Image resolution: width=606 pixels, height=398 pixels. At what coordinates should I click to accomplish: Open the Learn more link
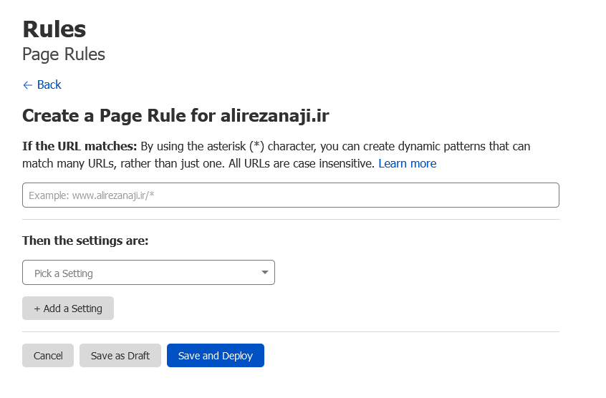coord(408,163)
